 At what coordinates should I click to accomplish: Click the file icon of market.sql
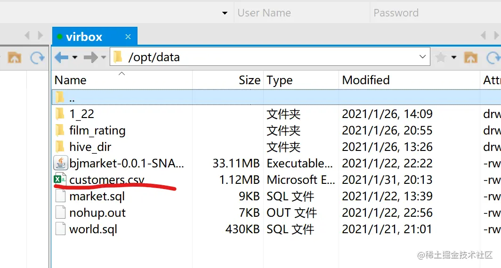(60, 196)
